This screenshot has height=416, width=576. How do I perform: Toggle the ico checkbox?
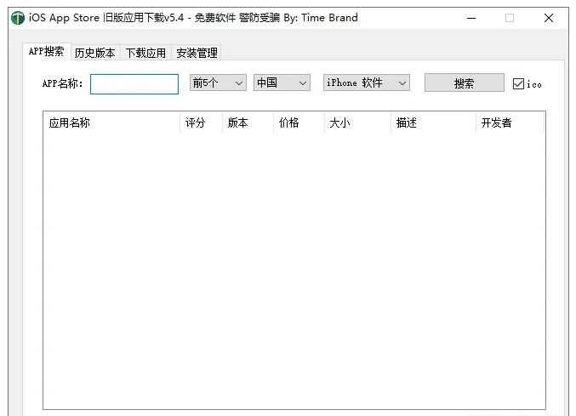[x=518, y=84]
